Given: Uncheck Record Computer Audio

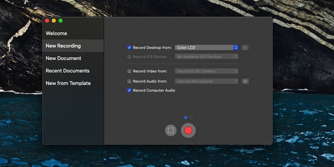Looking at the screenshot, I should [x=129, y=90].
